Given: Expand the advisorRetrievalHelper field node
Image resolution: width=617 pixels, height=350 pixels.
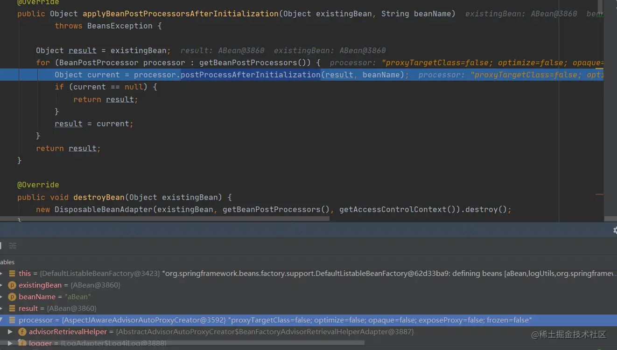Looking at the screenshot, I should pos(10,332).
